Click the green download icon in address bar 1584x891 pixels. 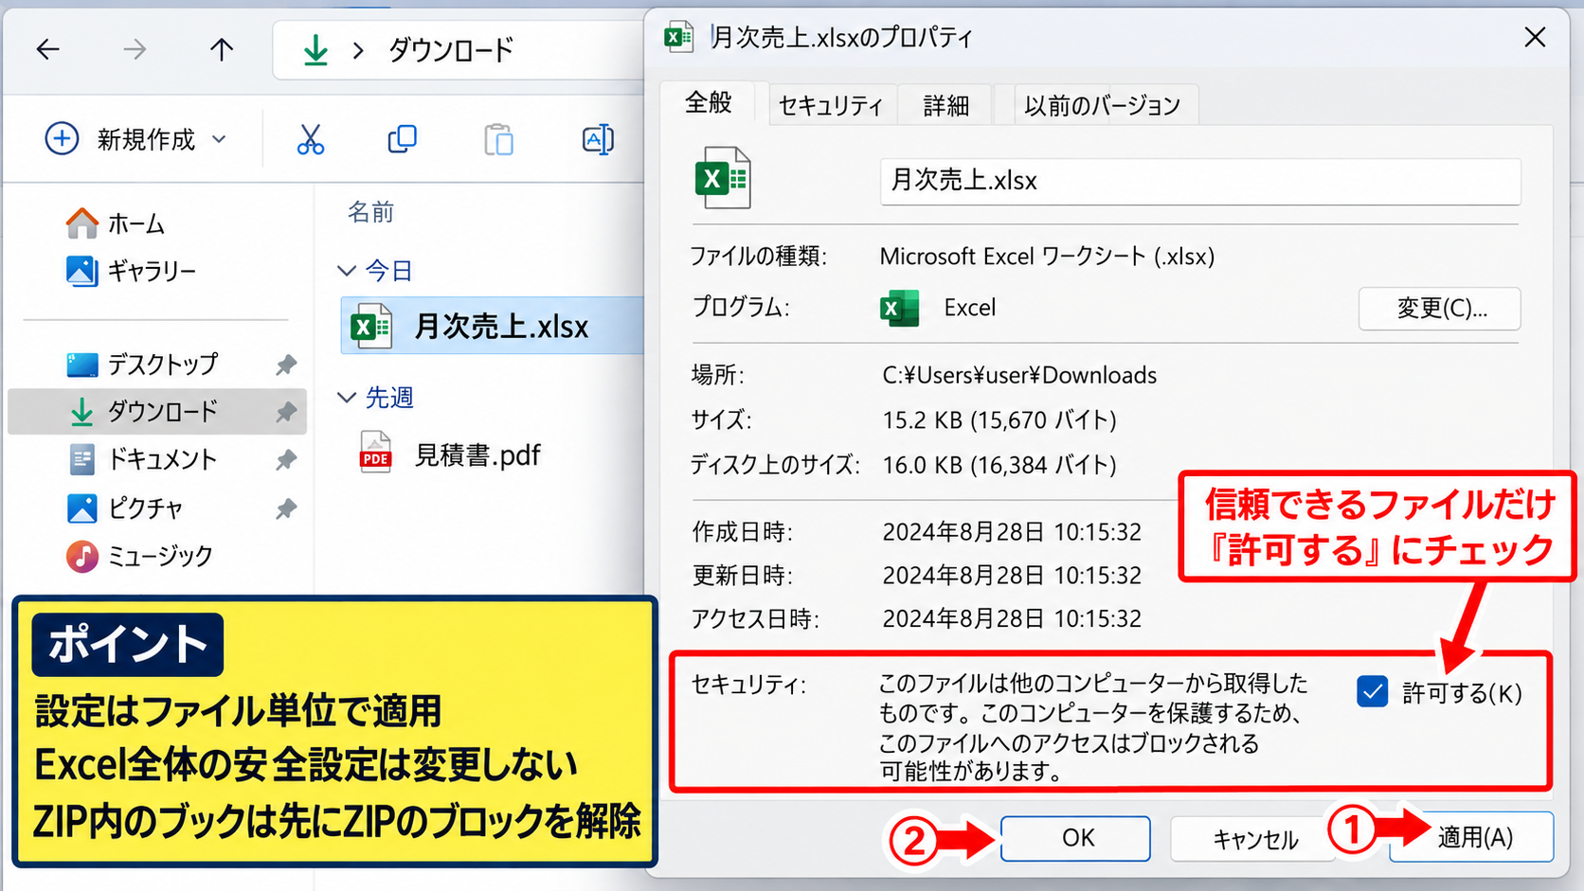[x=315, y=50]
